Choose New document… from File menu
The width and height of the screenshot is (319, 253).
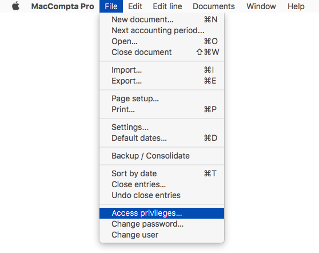[162, 19]
